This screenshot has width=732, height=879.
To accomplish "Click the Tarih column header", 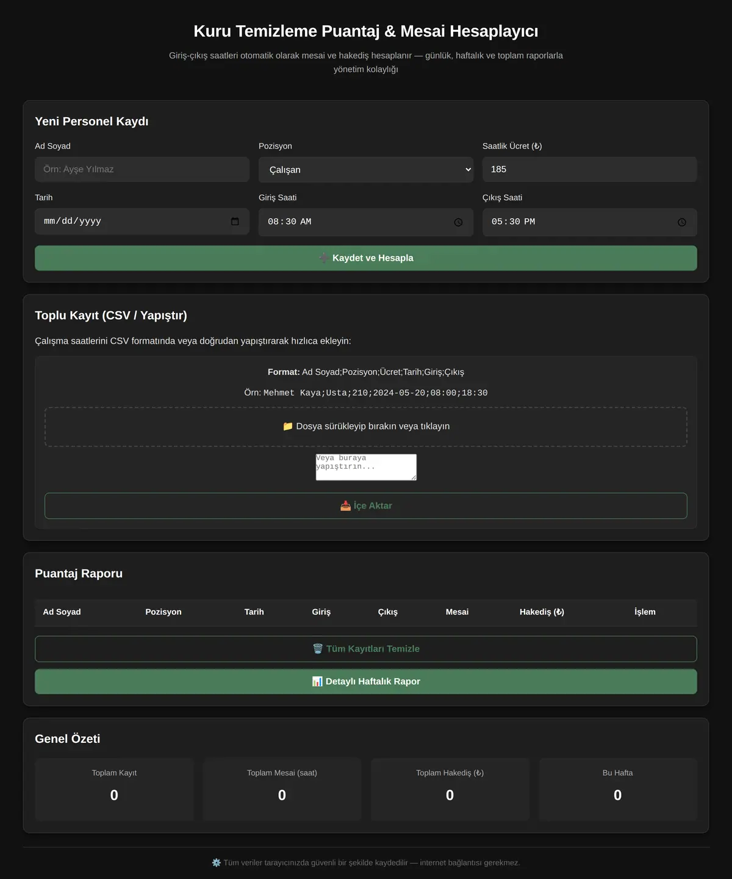I will click(x=254, y=612).
